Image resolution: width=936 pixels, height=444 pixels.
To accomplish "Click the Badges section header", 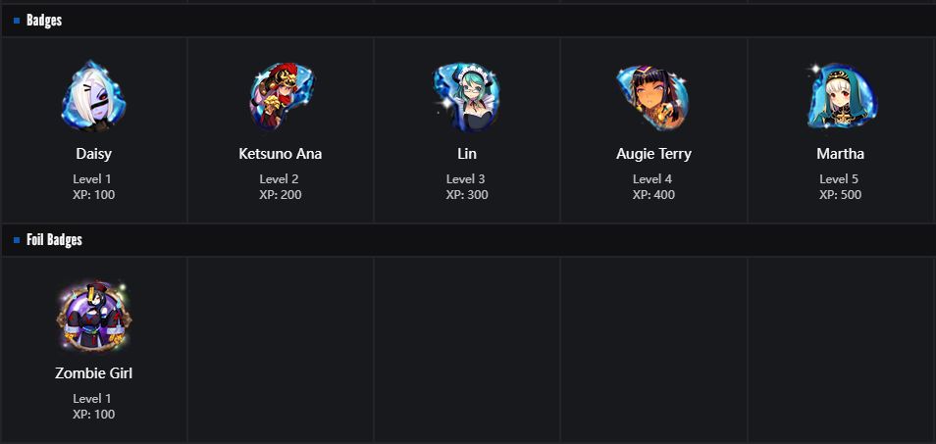I will (44, 21).
